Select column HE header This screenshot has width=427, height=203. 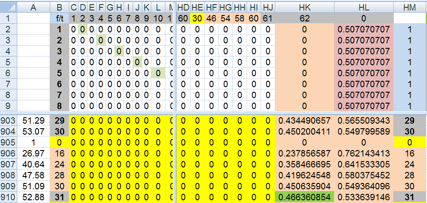point(197,8)
